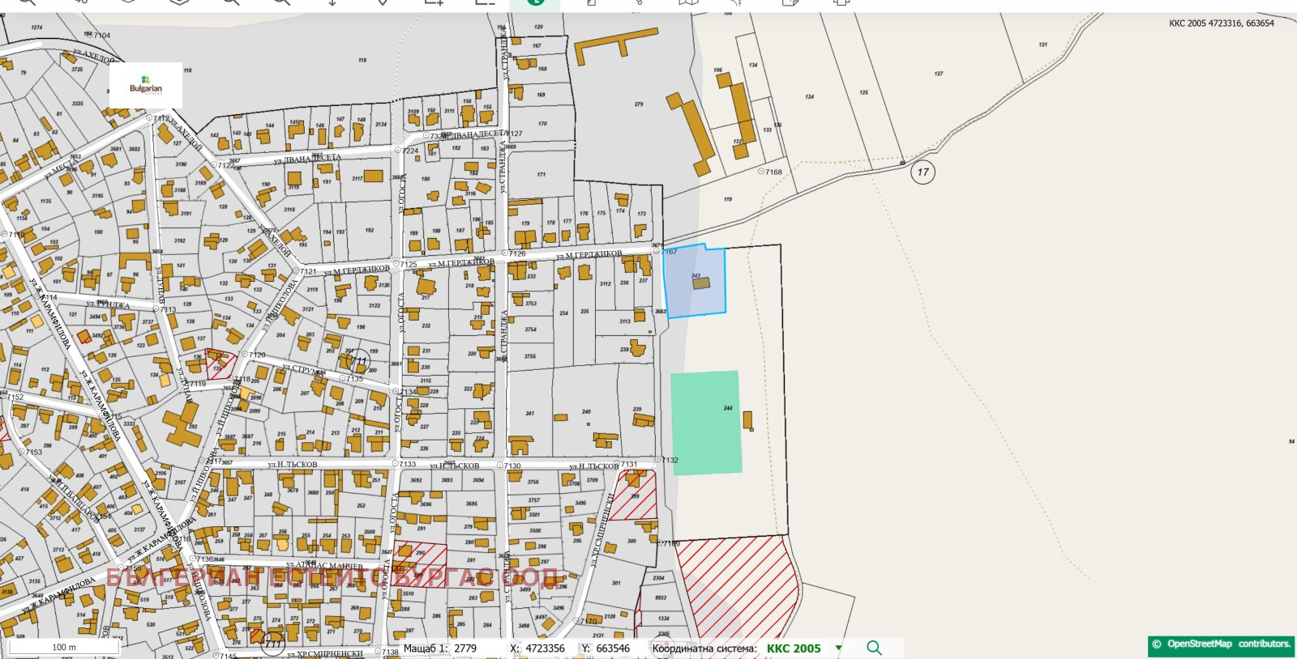Click the leftmost magnifier icon in top toolbar

tap(27, 2)
